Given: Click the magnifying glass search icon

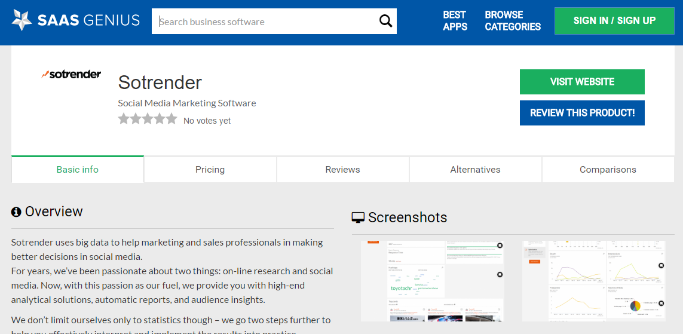Looking at the screenshot, I should [386, 22].
